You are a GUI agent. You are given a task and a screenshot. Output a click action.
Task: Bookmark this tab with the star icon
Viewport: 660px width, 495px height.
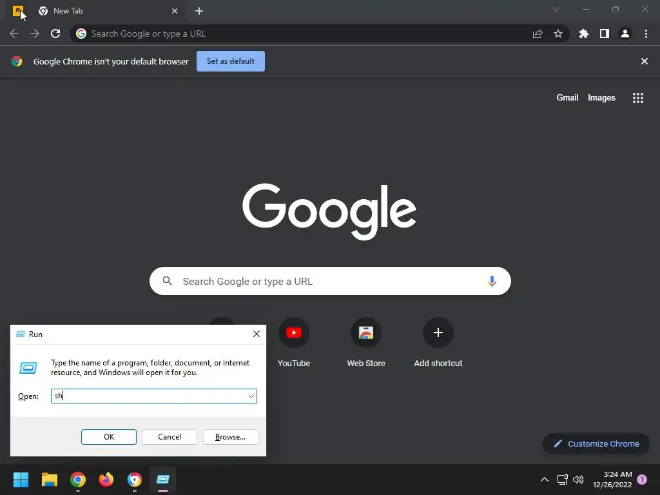coord(558,34)
